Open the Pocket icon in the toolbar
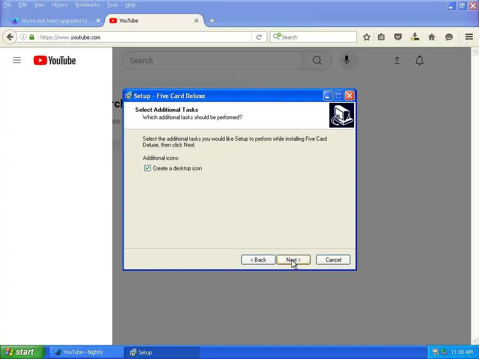The image size is (479, 359). [398, 37]
